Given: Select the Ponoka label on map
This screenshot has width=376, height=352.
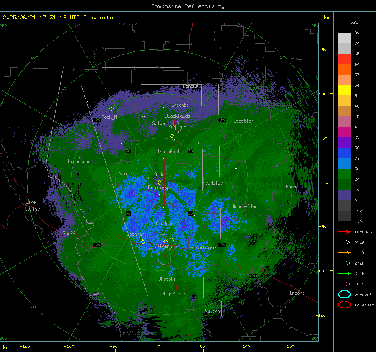Looking at the screenshot, I should 191,86.
